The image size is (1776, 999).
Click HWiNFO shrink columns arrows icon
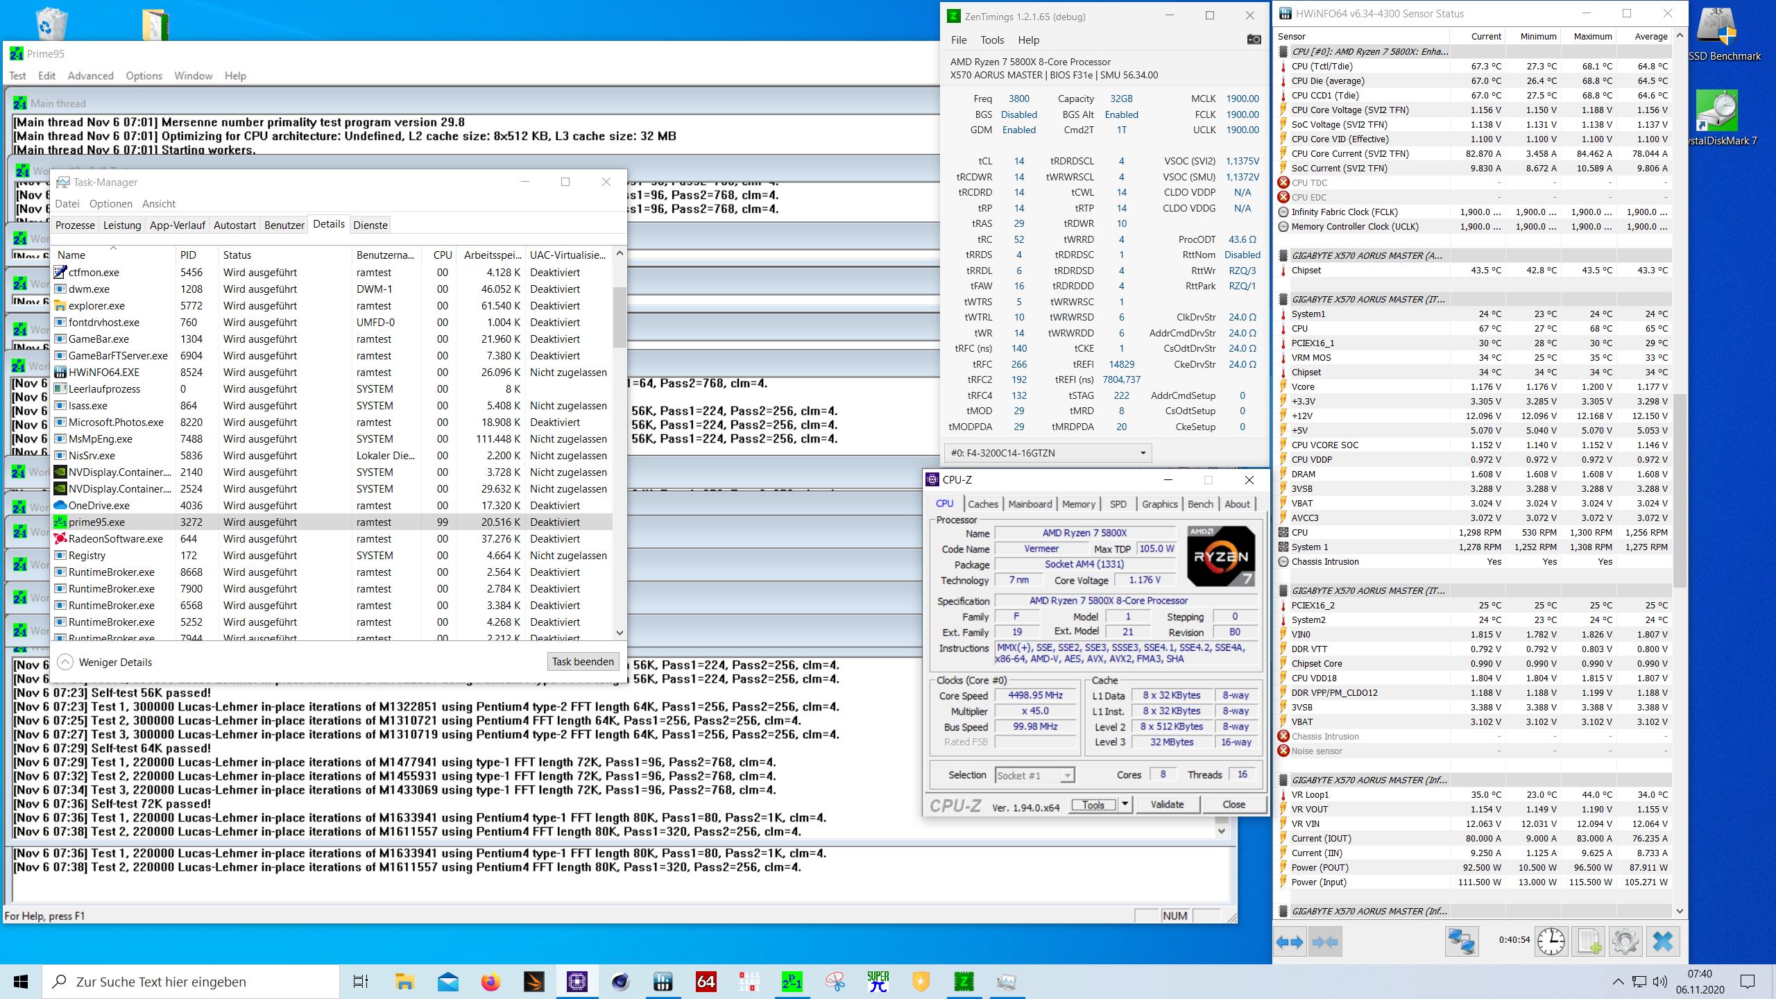coord(1324,942)
